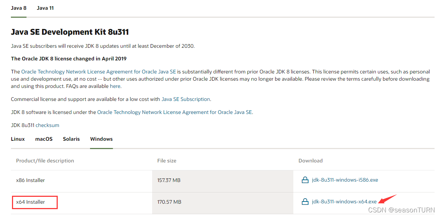This screenshot has height=216, width=440.
Task: Select the Linux platform tab
Action: (18, 139)
